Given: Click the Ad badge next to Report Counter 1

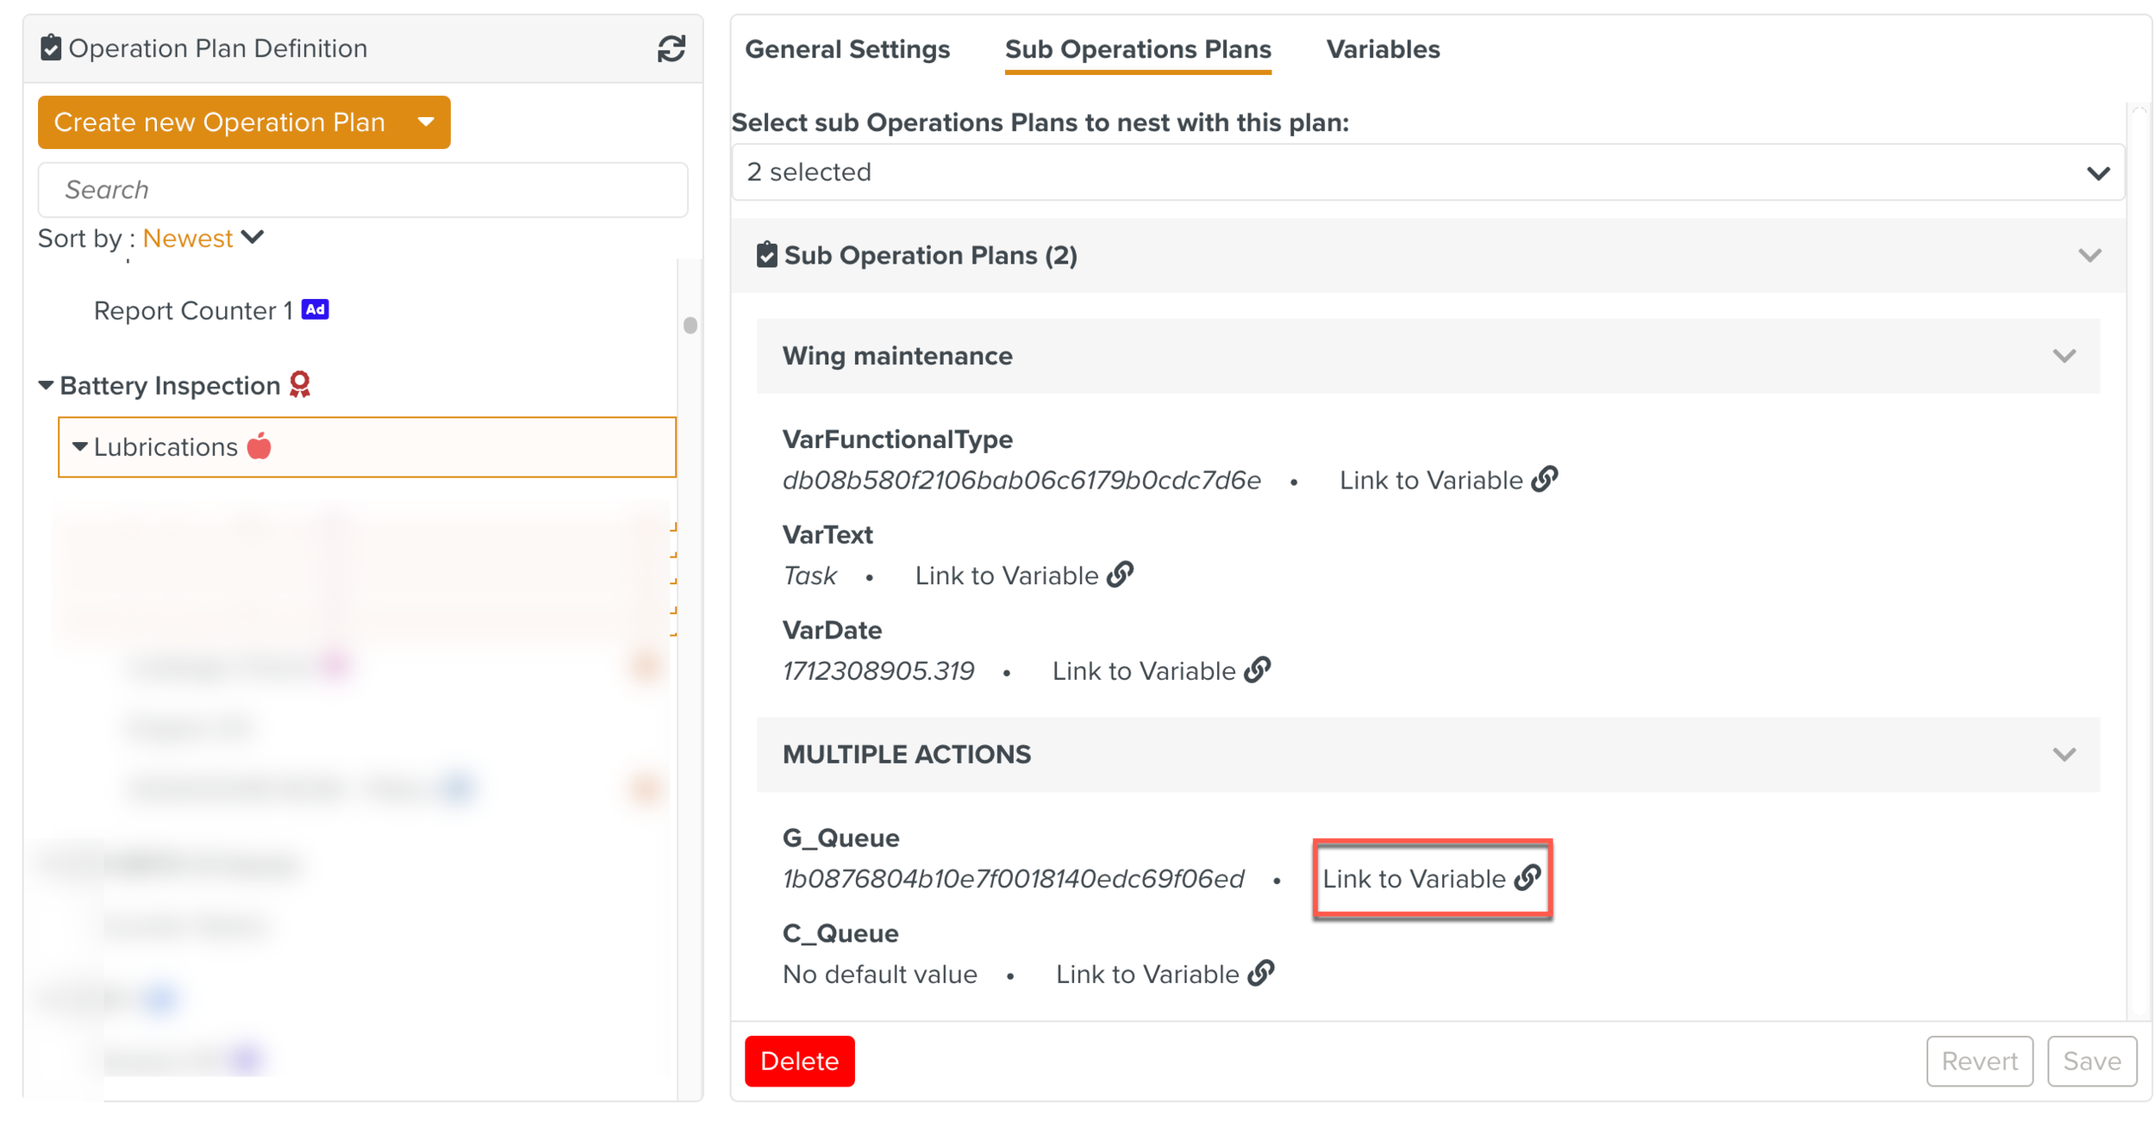Looking at the screenshot, I should tap(315, 309).
